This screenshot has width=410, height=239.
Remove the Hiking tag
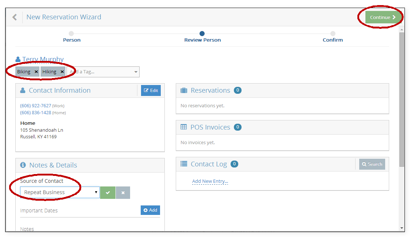[62, 72]
